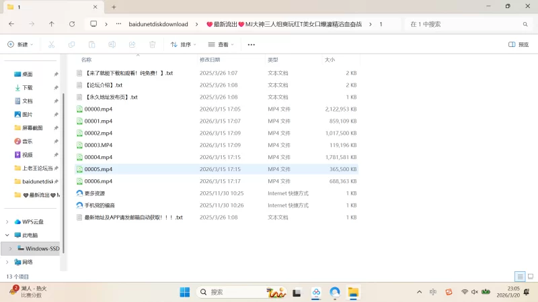Toggle the 预览 preview pane

tap(518, 44)
